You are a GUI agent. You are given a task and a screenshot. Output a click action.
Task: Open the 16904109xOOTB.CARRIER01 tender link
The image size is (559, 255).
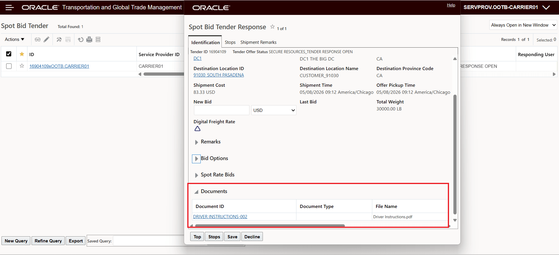pyautogui.click(x=59, y=66)
